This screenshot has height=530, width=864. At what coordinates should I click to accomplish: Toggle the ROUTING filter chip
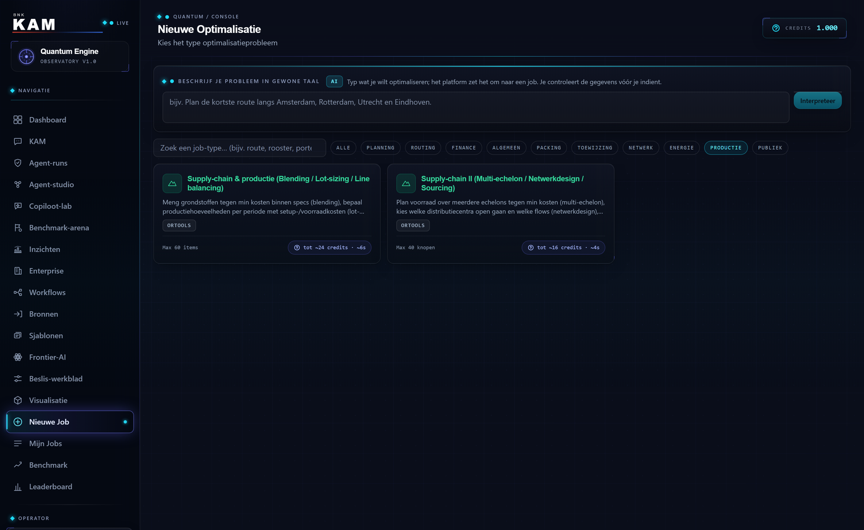423,148
